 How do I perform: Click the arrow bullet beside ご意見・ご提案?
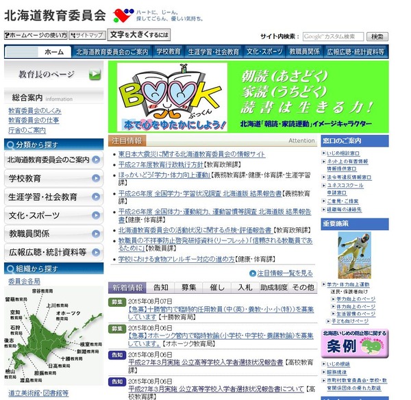coord(324,201)
